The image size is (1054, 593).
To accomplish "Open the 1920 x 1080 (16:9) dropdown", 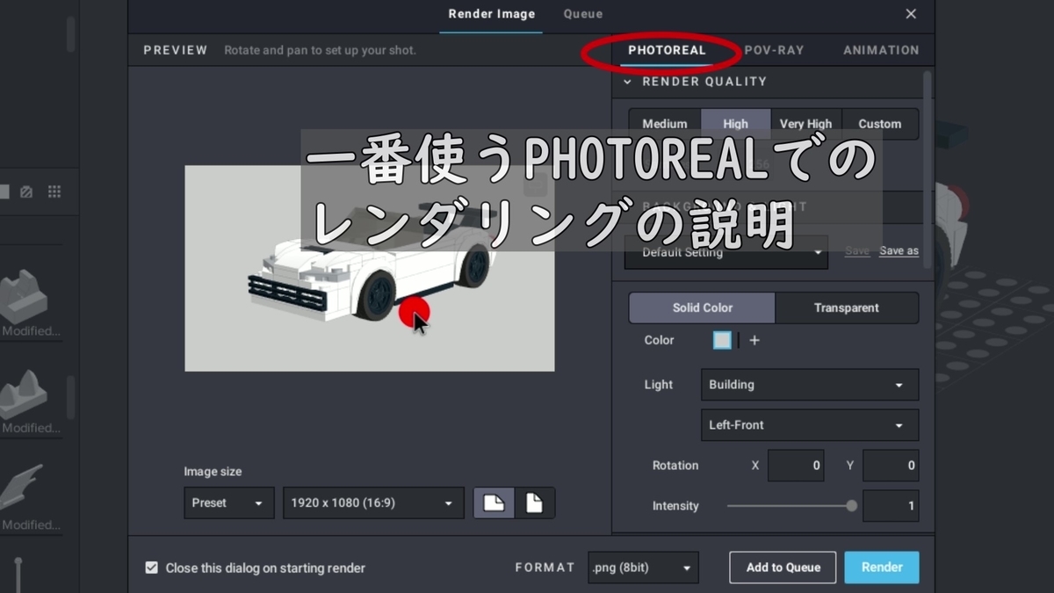I will pos(374,503).
